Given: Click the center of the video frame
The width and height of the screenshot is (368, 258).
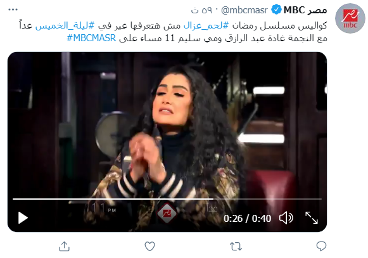Looking at the screenshot, I should tap(167, 142).
